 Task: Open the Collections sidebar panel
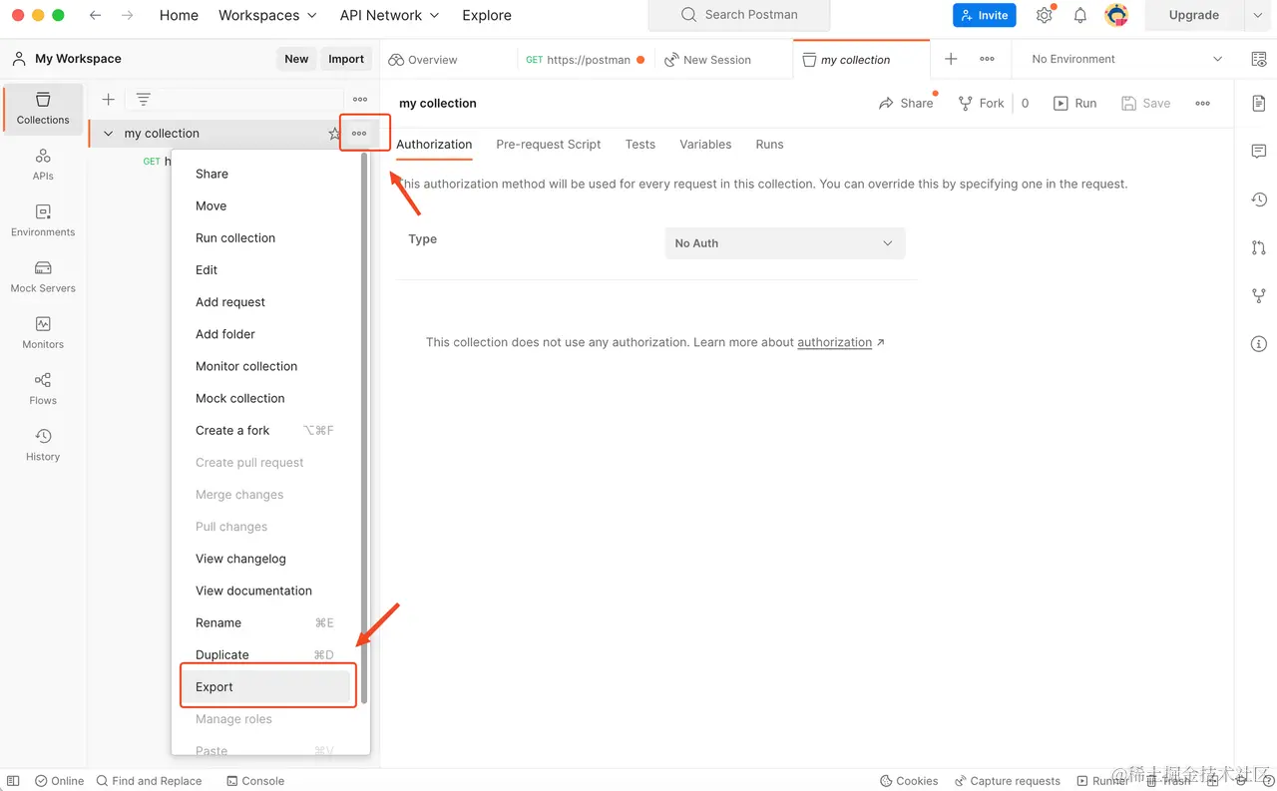click(43, 109)
